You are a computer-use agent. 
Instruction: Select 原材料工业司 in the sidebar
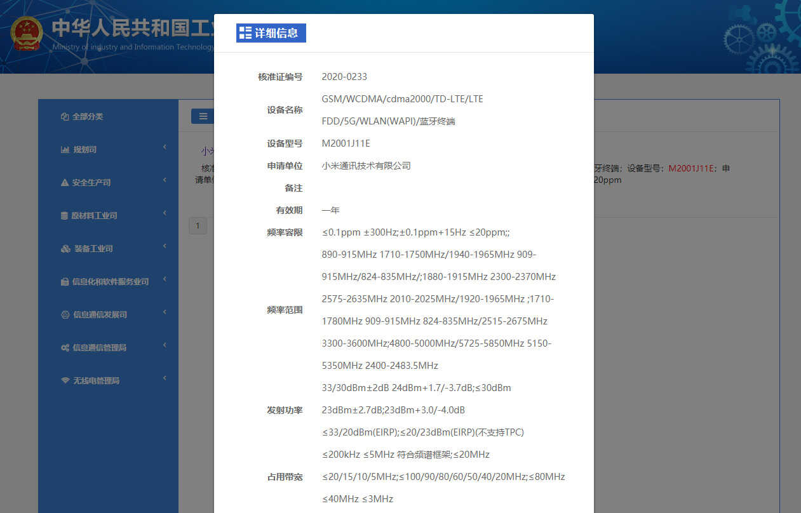(x=94, y=216)
